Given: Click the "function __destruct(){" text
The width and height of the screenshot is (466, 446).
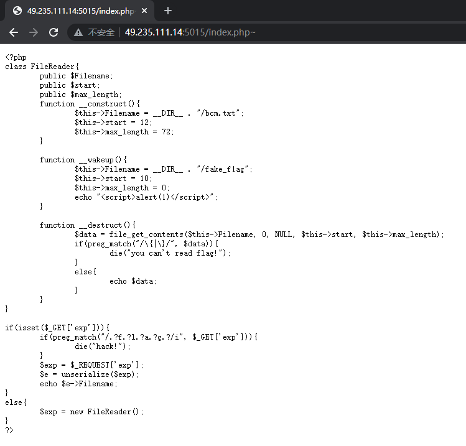Looking at the screenshot, I should click(88, 225).
